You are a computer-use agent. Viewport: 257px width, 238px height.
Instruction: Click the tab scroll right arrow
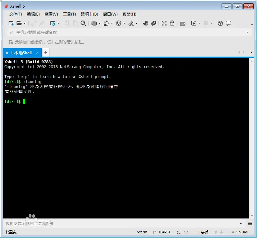pyautogui.click(x=244, y=52)
